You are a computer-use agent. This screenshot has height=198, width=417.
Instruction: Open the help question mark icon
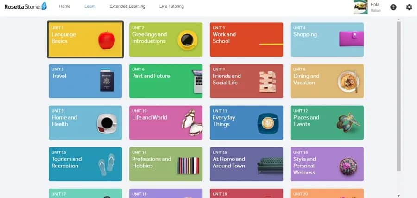point(393,7)
